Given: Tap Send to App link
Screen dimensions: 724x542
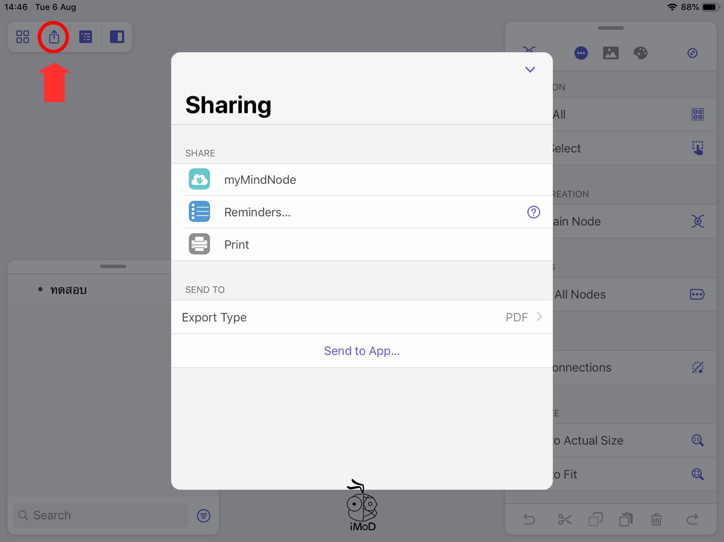Looking at the screenshot, I should 361,351.
